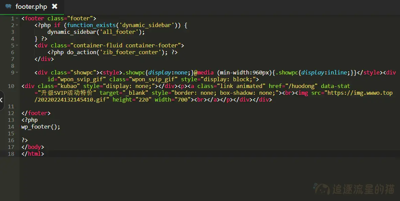400x201 pixels.
Task: Select the footer.php tab title
Action: [31, 6]
